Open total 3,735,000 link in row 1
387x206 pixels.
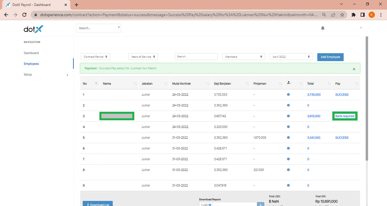(314, 95)
